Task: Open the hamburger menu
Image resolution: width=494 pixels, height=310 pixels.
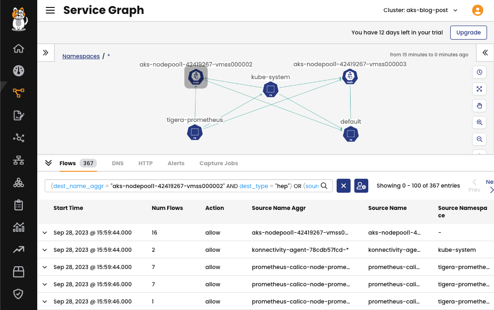Action: click(x=50, y=10)
